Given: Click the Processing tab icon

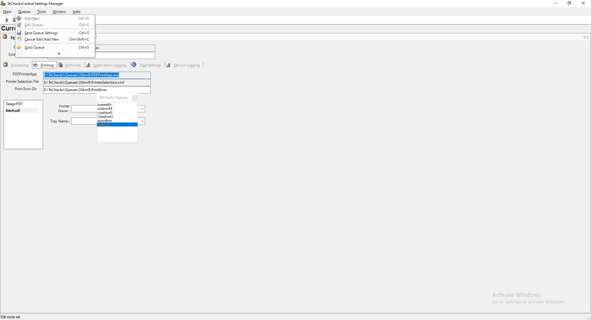Looking at the screenshot, I should click(x=6, y=65).
